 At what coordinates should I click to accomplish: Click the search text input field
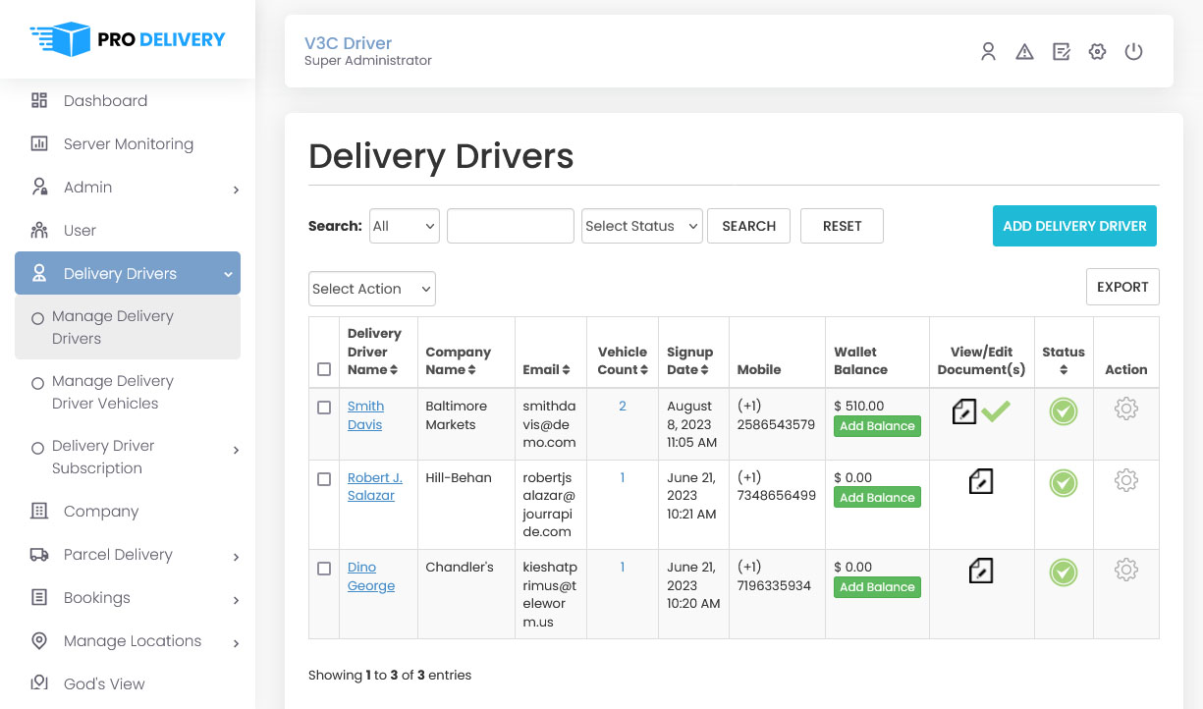(510, 226)
